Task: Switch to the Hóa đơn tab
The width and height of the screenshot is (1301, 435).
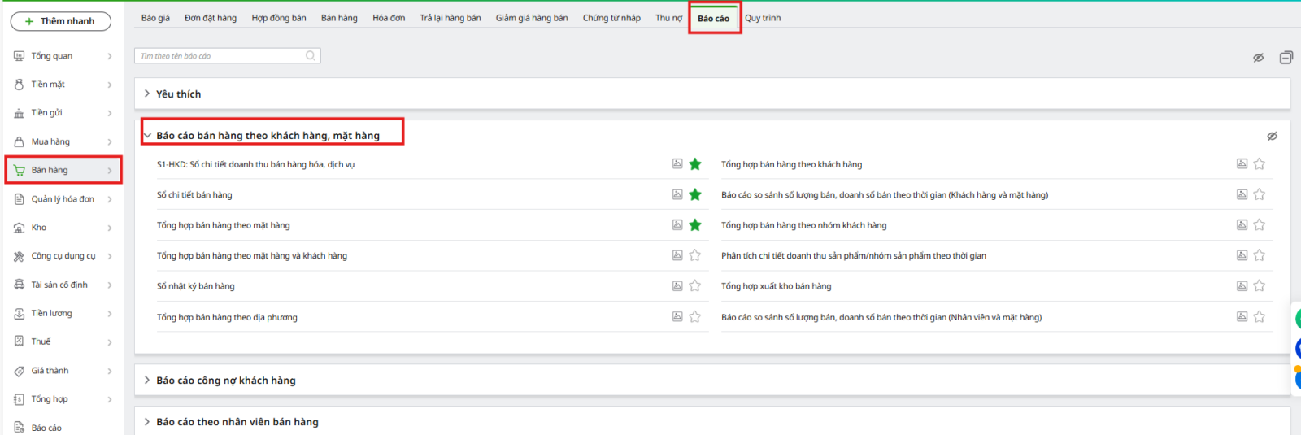Action: (389, 18)
